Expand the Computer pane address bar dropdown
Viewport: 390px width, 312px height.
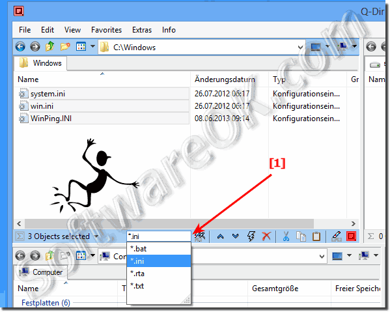pos(322,256)
